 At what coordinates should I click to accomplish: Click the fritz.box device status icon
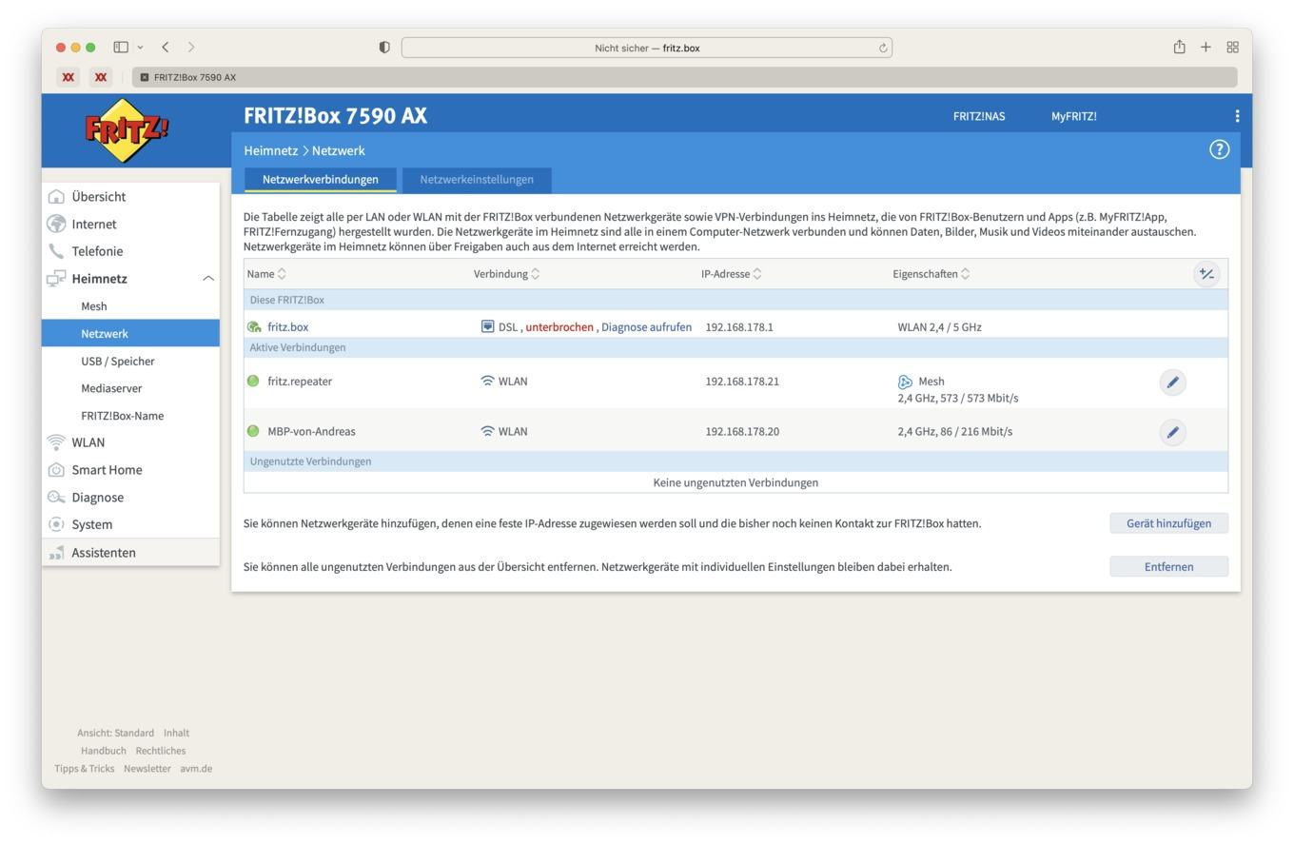click(x=254, y=327)
